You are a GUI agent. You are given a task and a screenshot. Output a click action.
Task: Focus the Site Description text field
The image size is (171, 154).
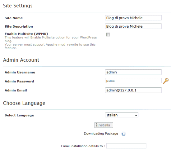133,26
